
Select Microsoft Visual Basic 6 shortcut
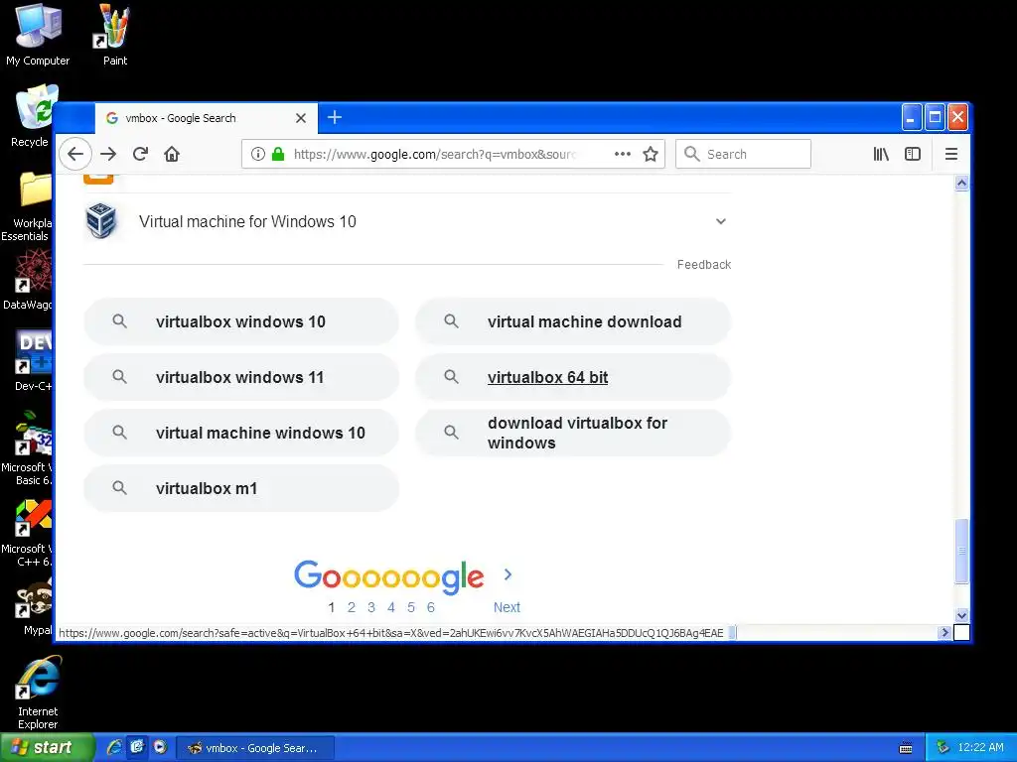(29, 447)
